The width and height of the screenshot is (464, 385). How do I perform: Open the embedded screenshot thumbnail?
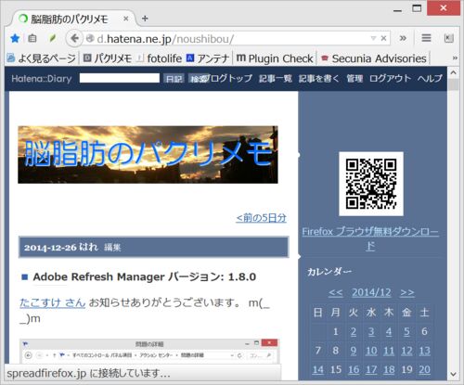pos(149,352)
